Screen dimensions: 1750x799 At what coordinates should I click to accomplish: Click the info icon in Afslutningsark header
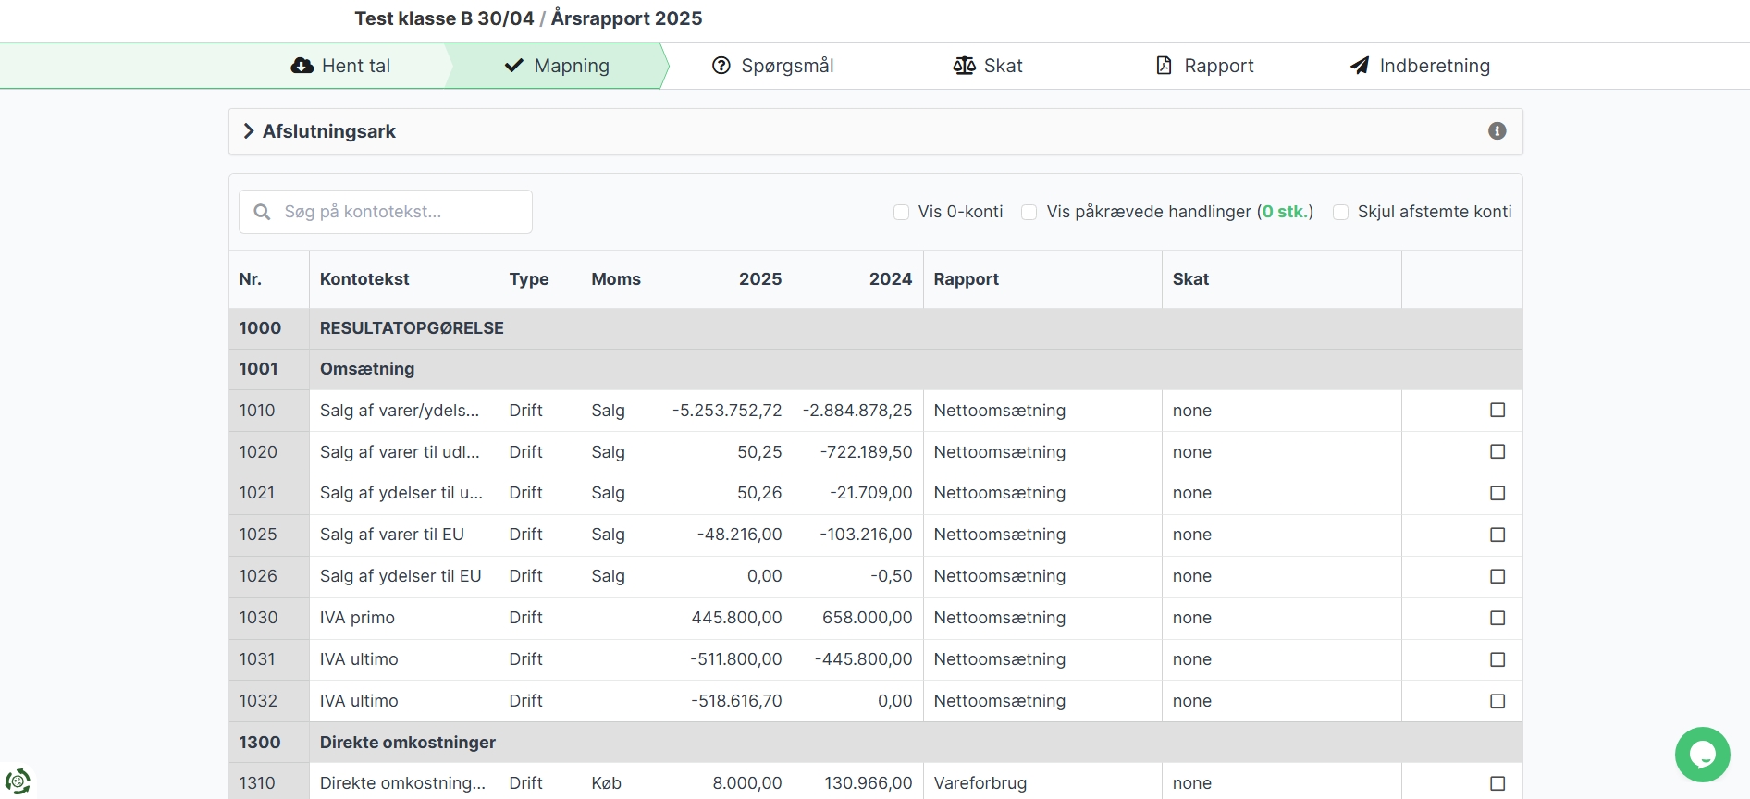(1497, 131)
